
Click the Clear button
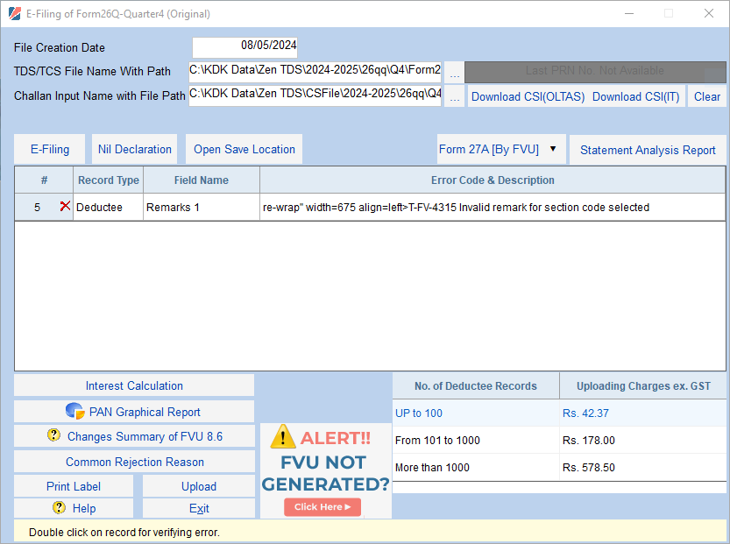(x=707, y=96)
